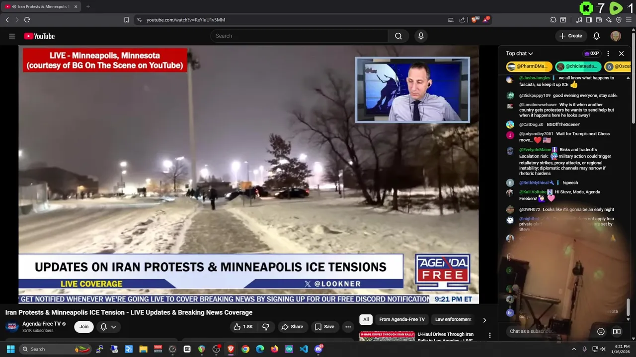Screen dimensions: 636x357
Task: Open more actions ellipsis under video
Action: click(x=348, y=327)
